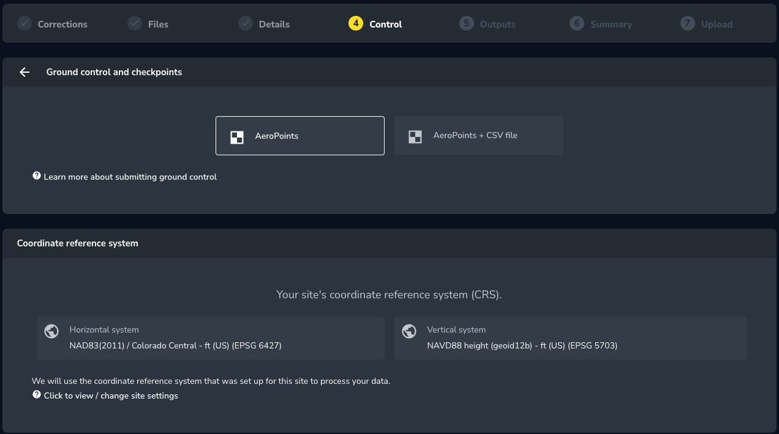This screenshot has height=434, width=779.
Task: Open Click to view / change site settings
Action: tap(111, 395)
